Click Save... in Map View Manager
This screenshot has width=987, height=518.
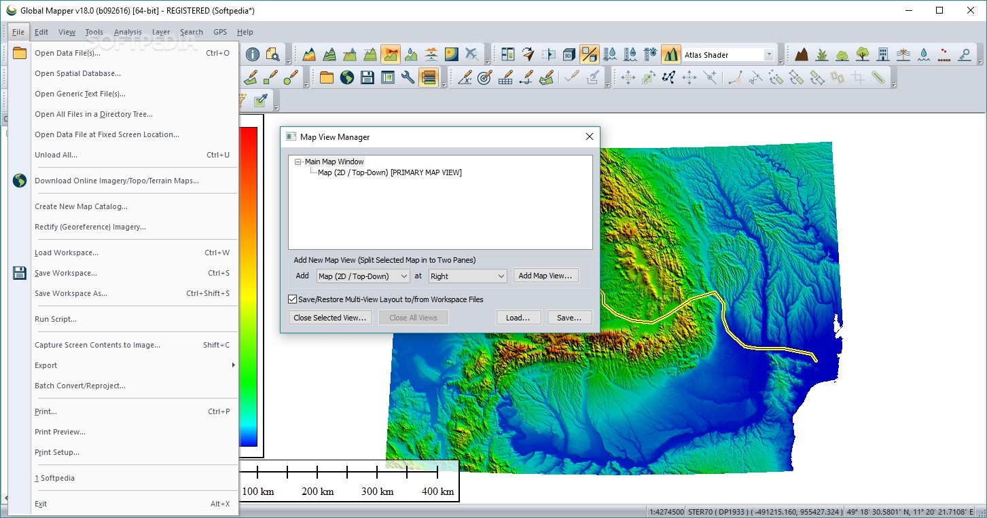[x=569, y=318]
